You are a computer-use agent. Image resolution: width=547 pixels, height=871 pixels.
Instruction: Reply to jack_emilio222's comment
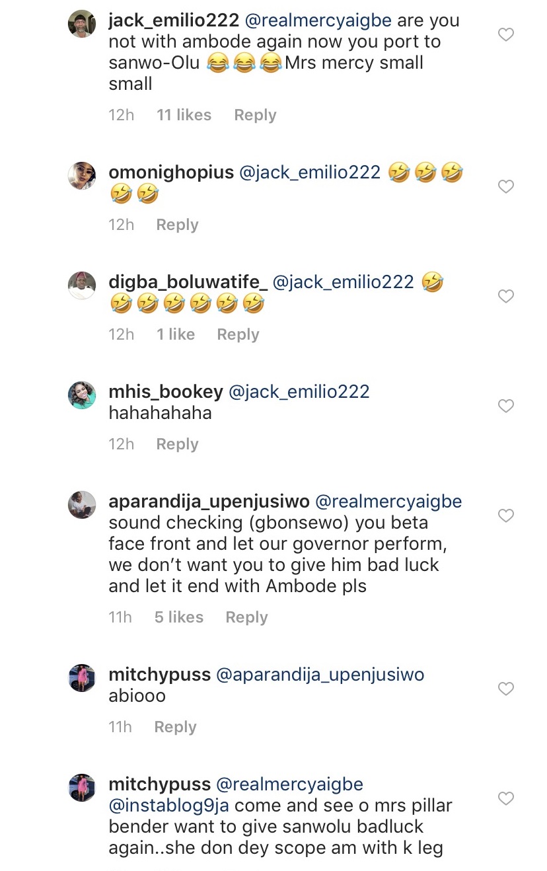(255, 115)
